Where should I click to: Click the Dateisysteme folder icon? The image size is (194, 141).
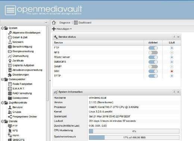10,98
